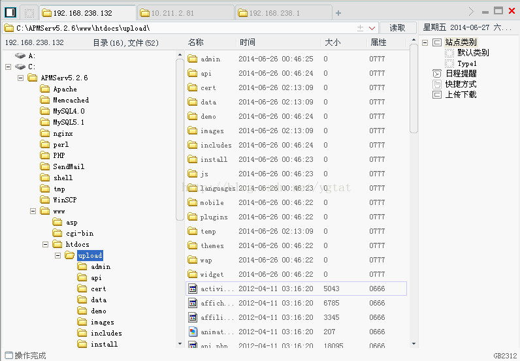Click the dotted-square icon tab
The width and height of the screenshot is (520, 361).
pos(29,13)
